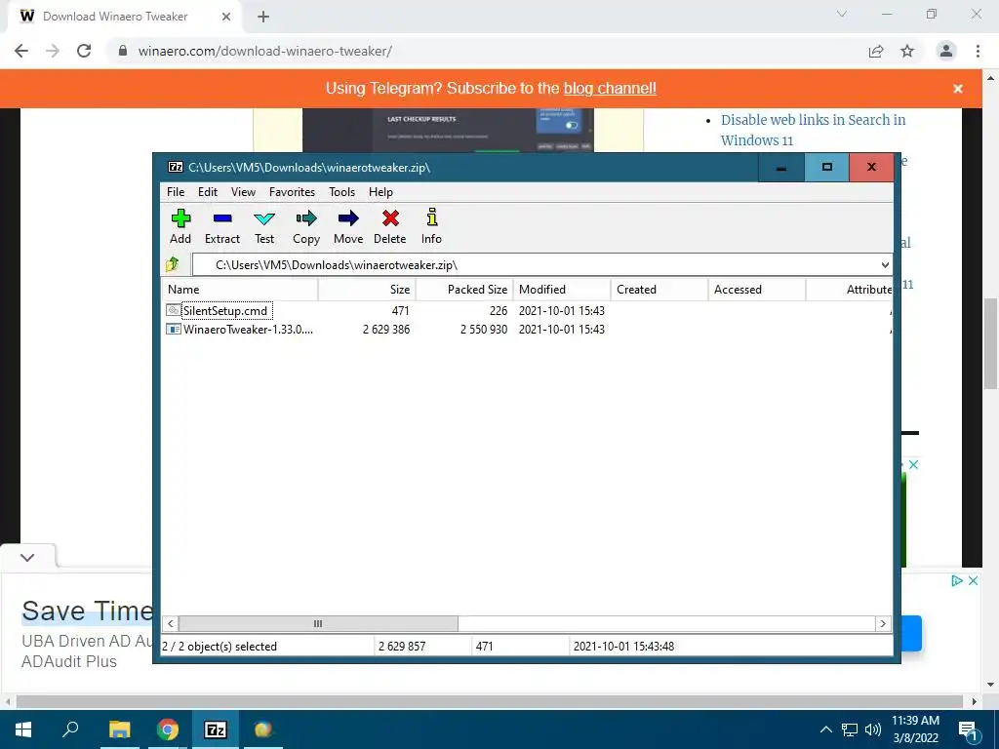Screen dimensions: 999x749
Task: Click the web page vertical scrollbar thumb
Action: [x=990, y=344]
